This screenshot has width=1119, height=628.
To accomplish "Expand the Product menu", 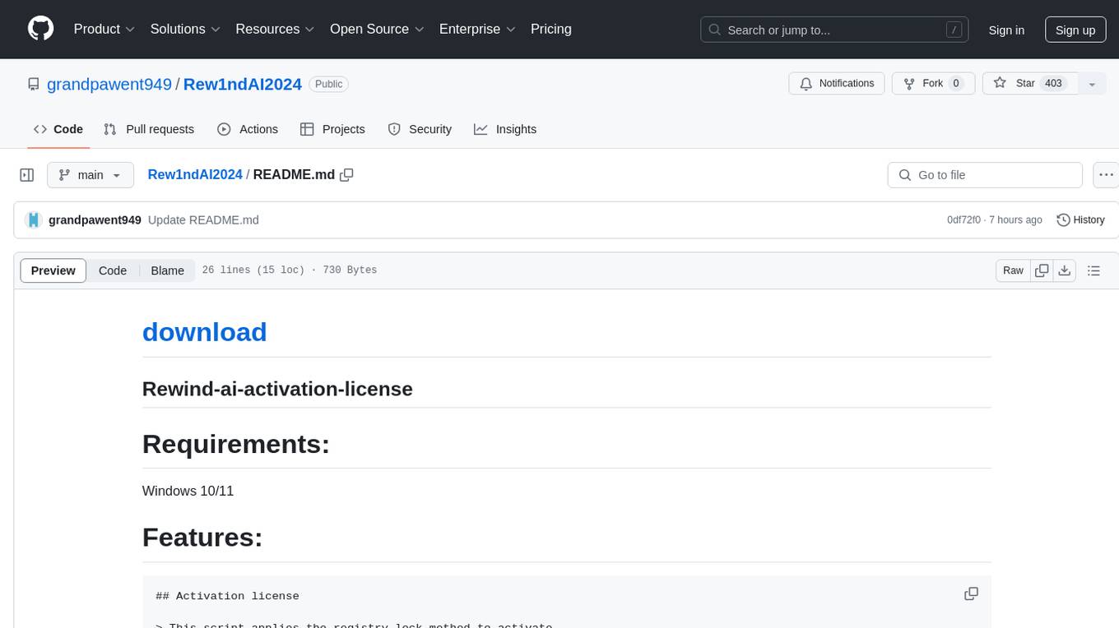I will pos(104,29).
